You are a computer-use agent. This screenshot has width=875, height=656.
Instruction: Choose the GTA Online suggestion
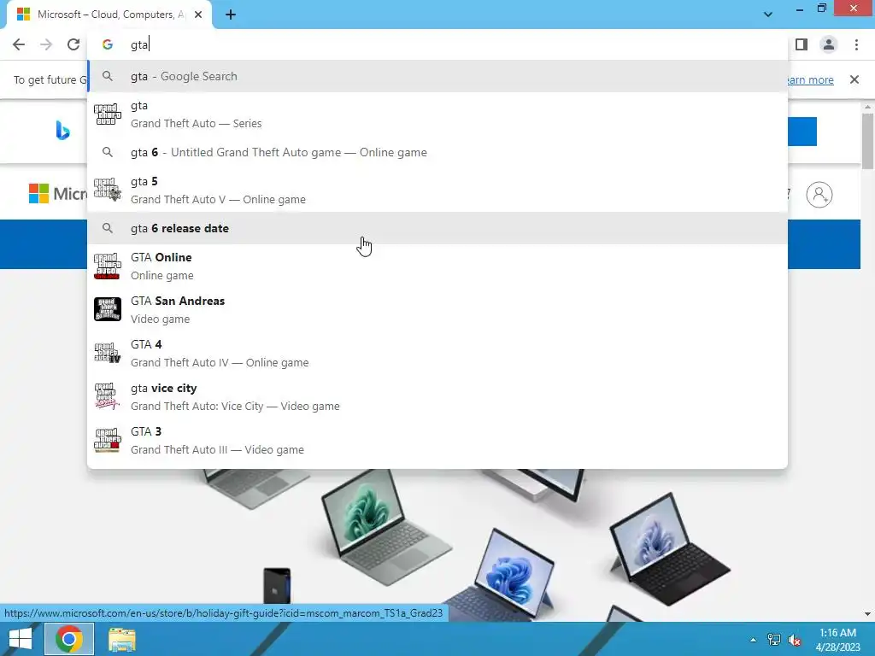coord(437,266)
